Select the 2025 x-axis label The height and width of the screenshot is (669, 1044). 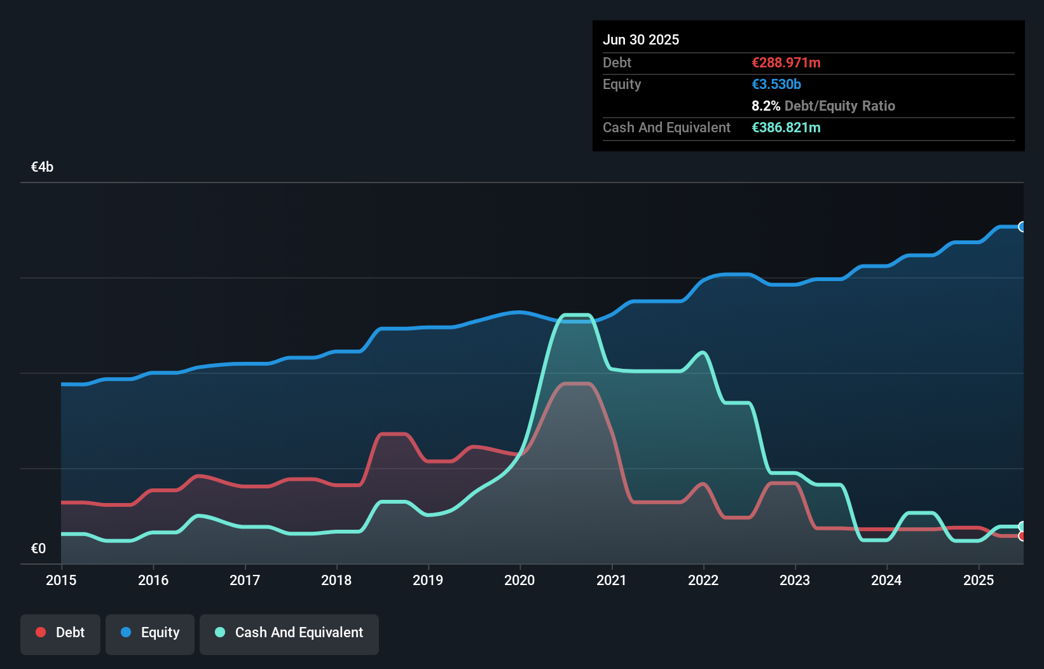pos(979,580)
